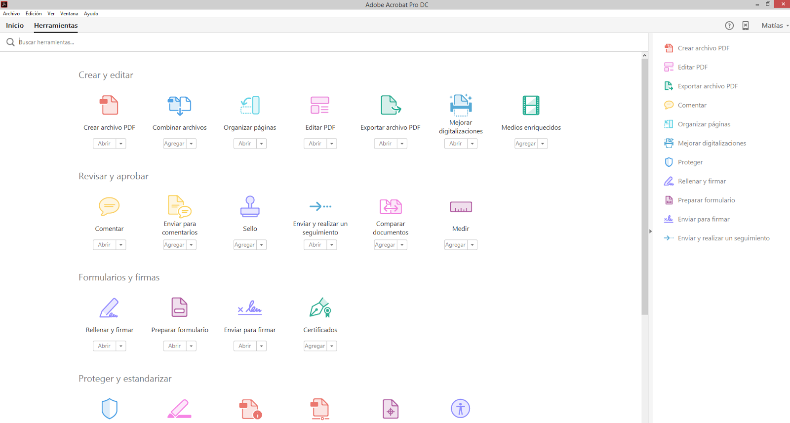Open Enviar y realizar un seguimiento arrow icon

[x=320, y=206]
